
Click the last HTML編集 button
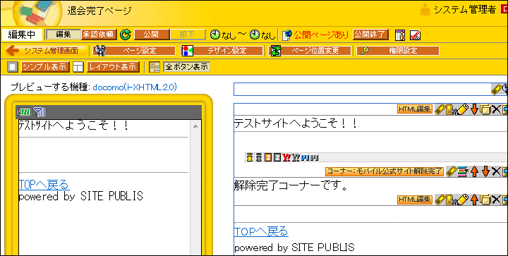(x=415, y=200)
